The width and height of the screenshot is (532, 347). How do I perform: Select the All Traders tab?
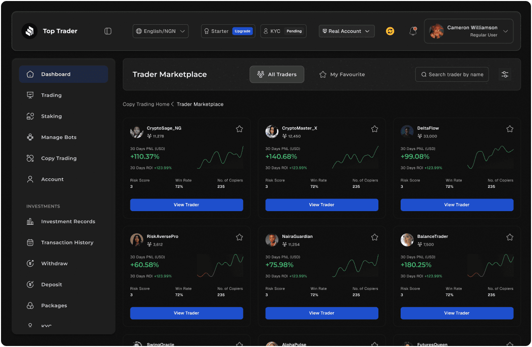click(x=277, y=75)
